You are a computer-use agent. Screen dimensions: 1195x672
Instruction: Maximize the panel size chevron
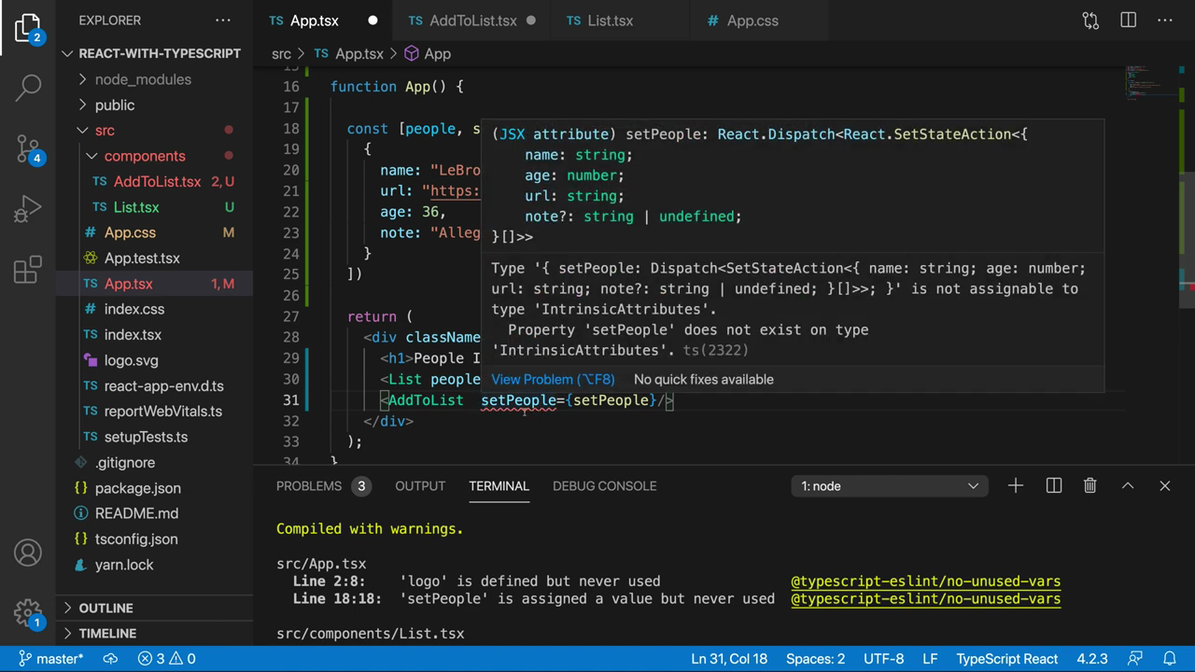coord(1128,485)
